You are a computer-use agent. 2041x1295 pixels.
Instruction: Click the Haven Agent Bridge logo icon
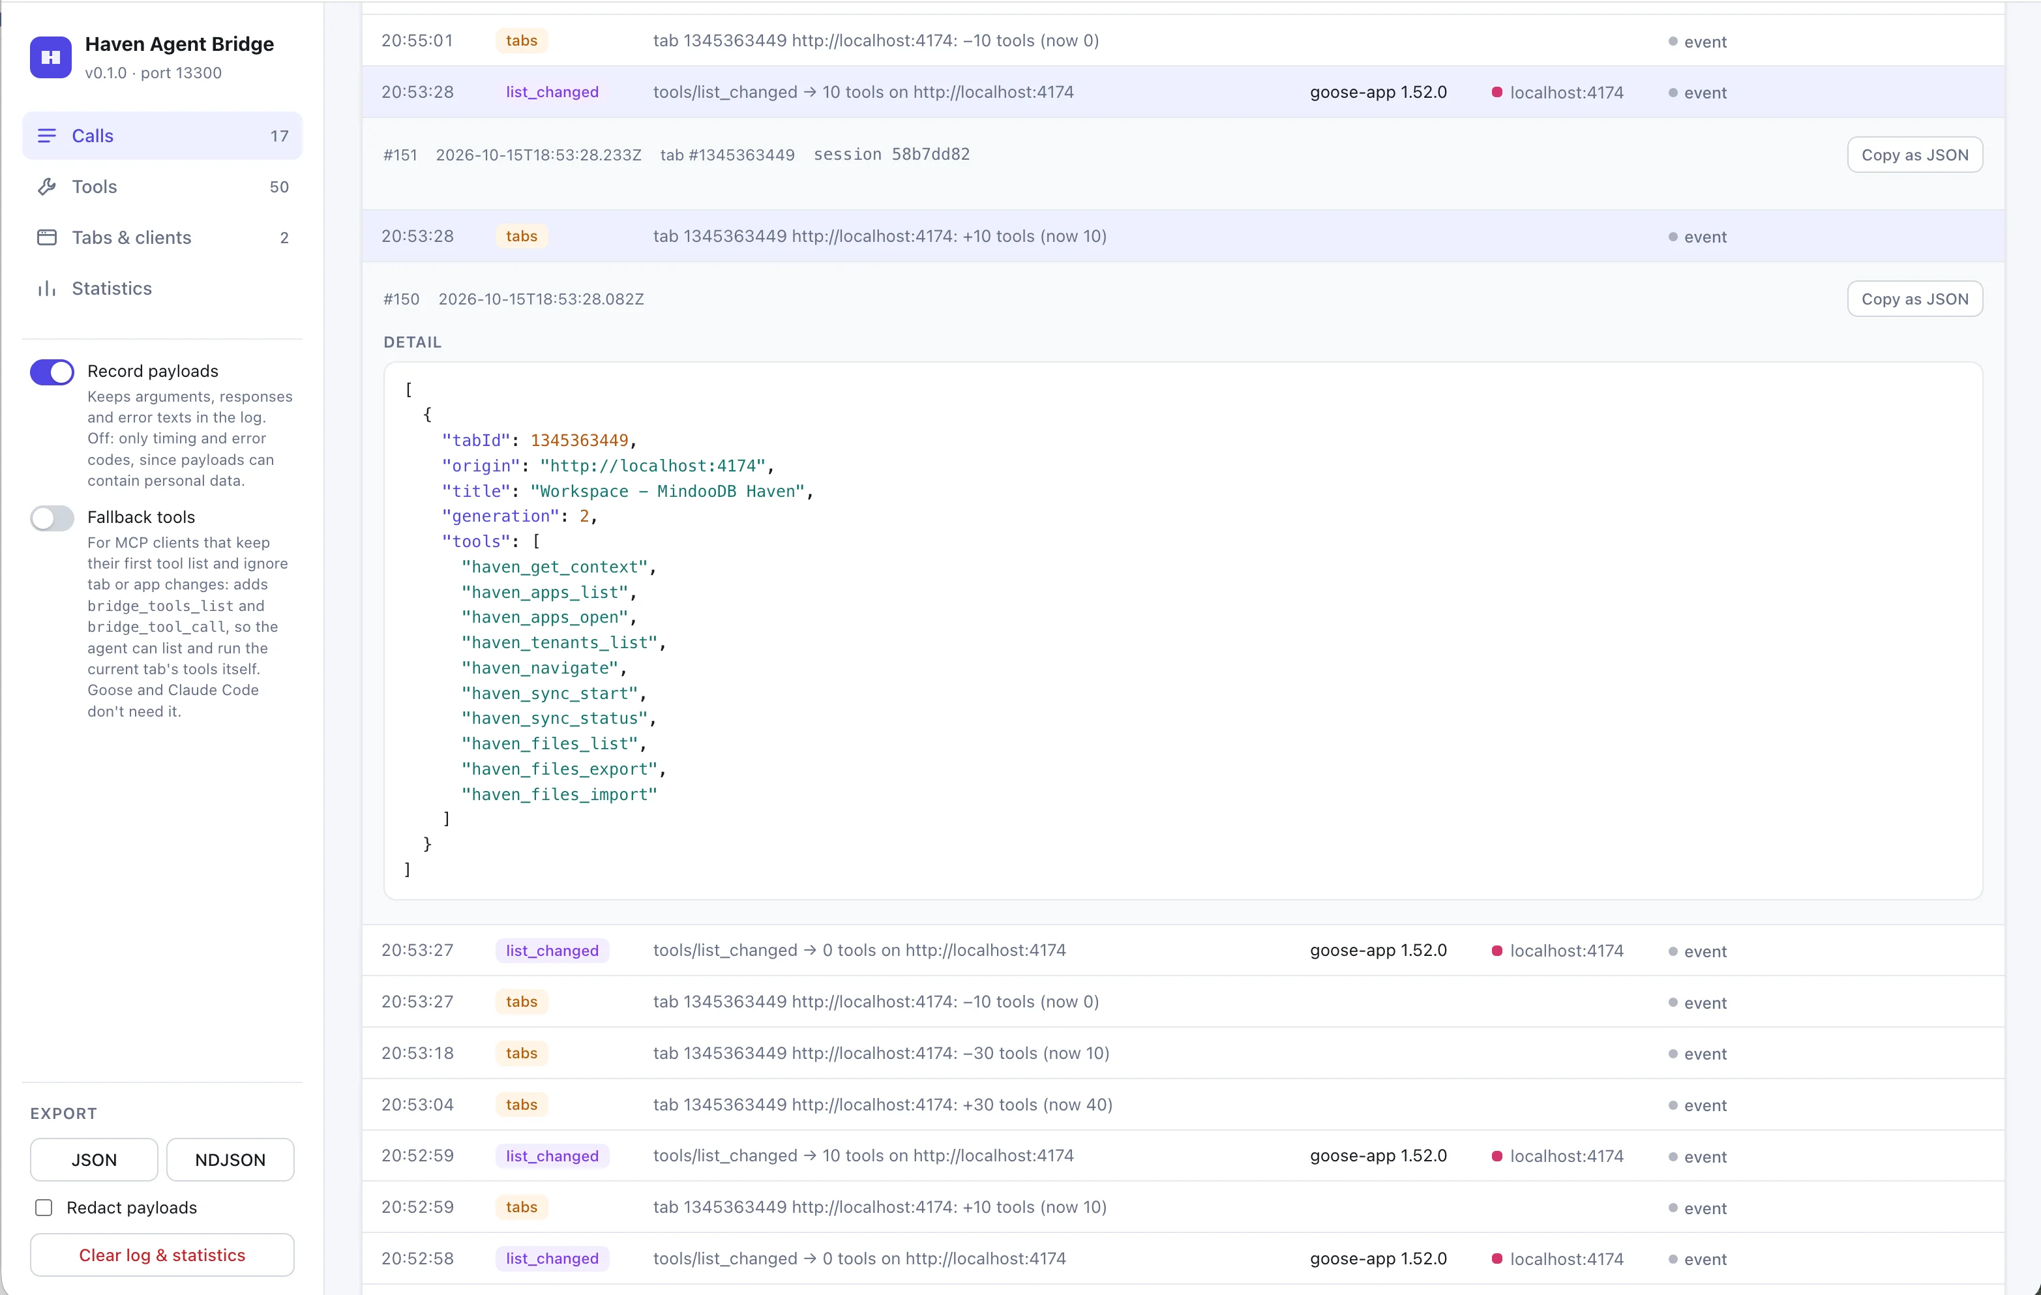(x=51, y=57)
